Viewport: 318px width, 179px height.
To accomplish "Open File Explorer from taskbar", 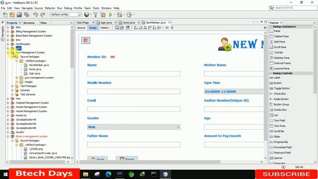I will (85, 175).
